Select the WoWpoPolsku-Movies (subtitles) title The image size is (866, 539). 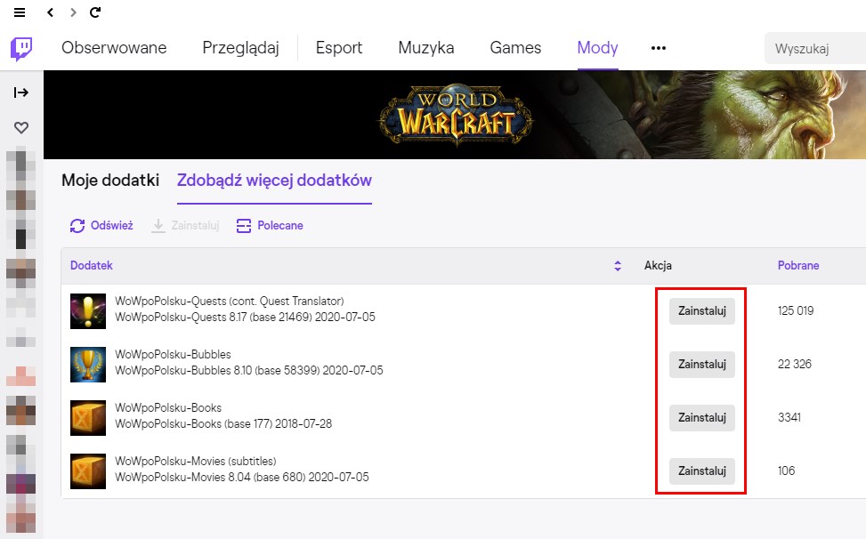pyautogui.click(x=196, y=462)
